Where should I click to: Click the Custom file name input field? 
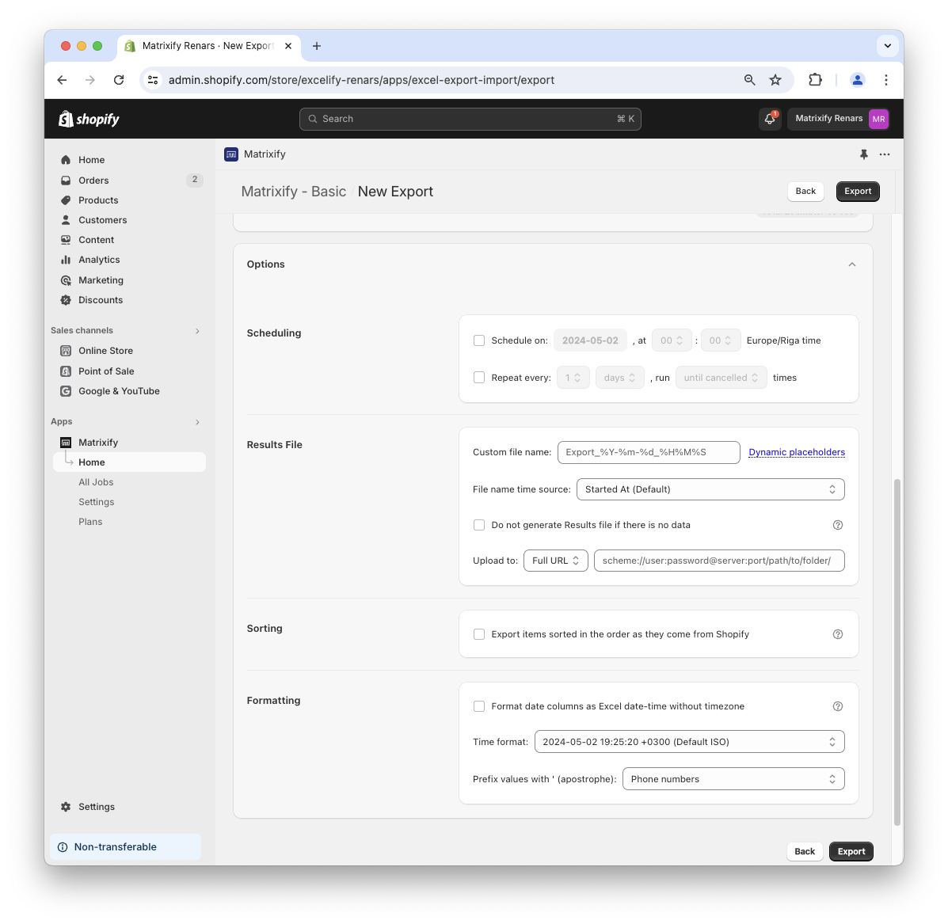[x=649, y=452]
